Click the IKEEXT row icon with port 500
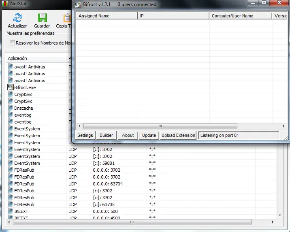Screen dimensions: 290x232 click(11, 211)
